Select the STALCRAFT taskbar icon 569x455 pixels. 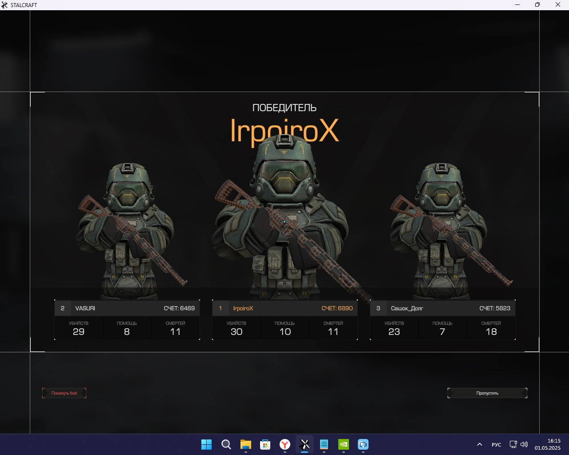(x=305, y=444)
